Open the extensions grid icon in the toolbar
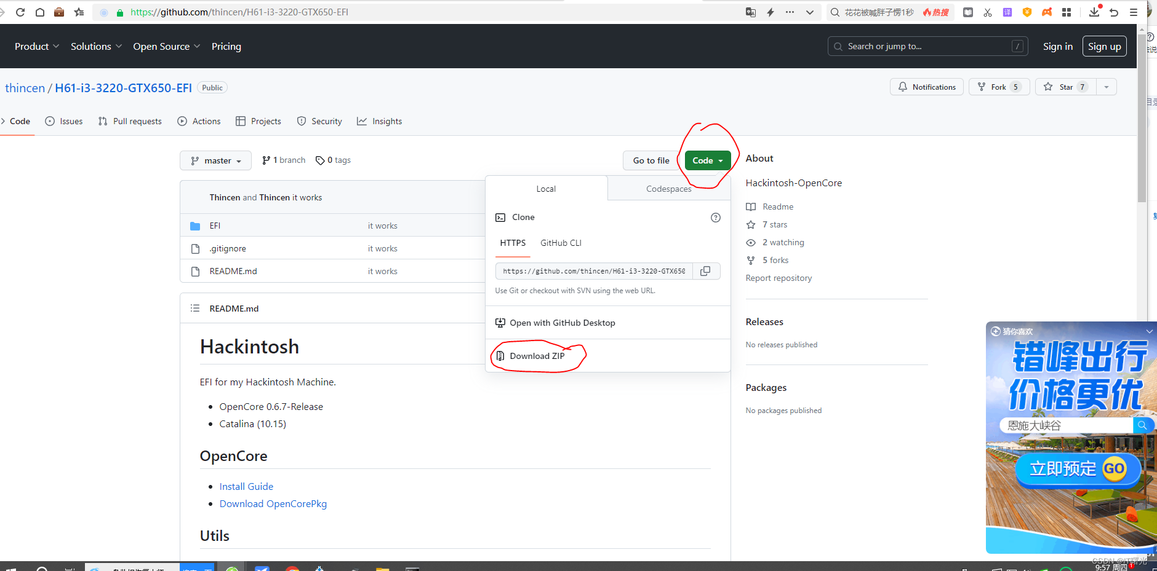Image resolution: width=1157 pixels, height=571 pixels. tap(1067, 12)
